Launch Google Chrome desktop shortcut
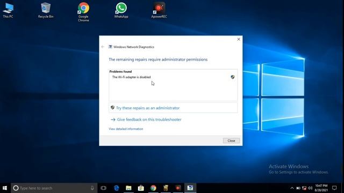This screenshot has width=344, height=193. (x=83, y=12)
